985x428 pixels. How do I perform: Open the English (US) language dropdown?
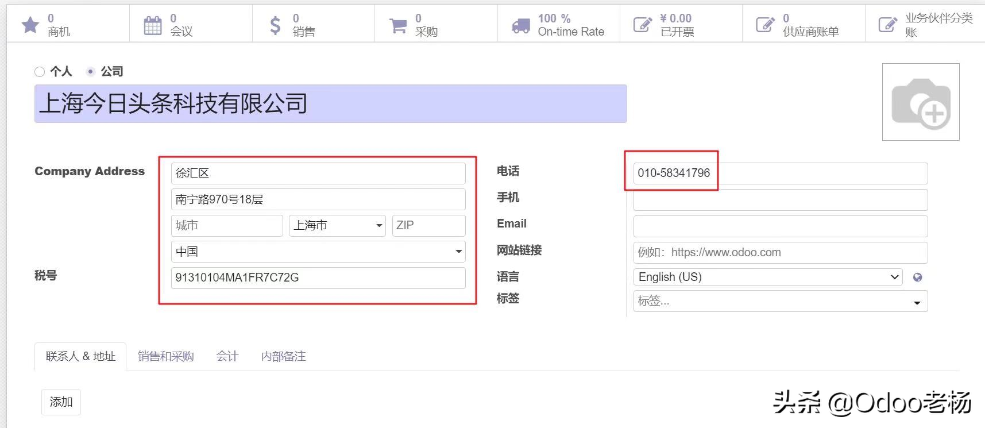click(768, 277)
